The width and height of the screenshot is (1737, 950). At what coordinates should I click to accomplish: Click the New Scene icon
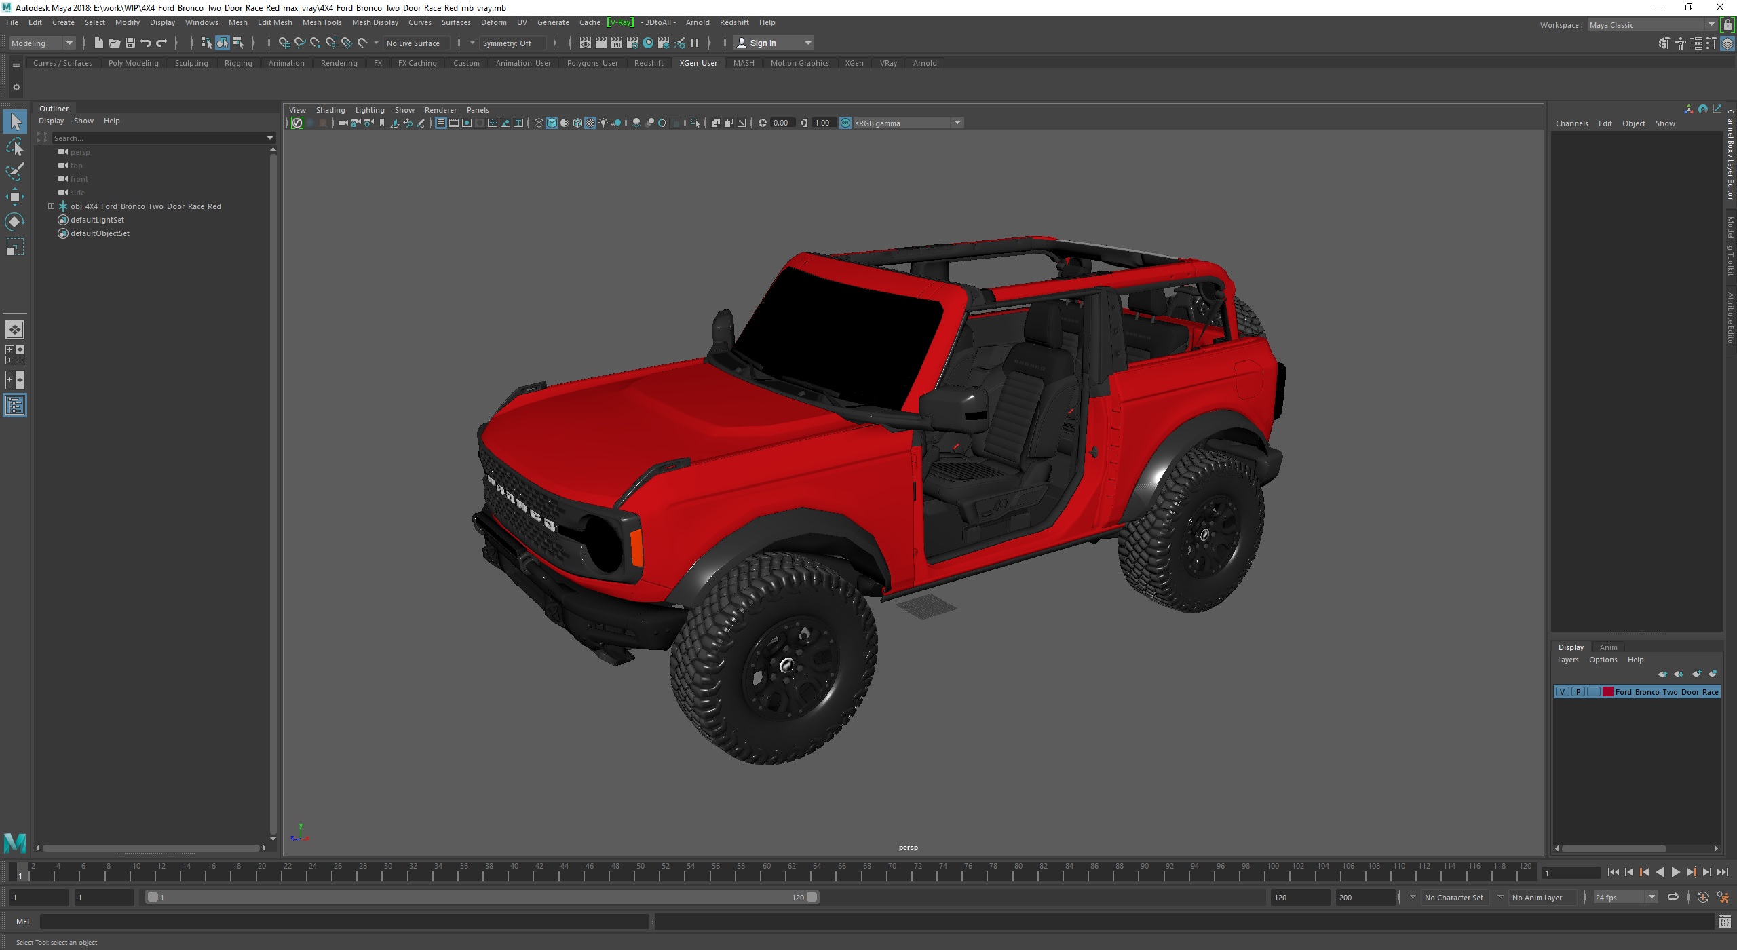98,43
